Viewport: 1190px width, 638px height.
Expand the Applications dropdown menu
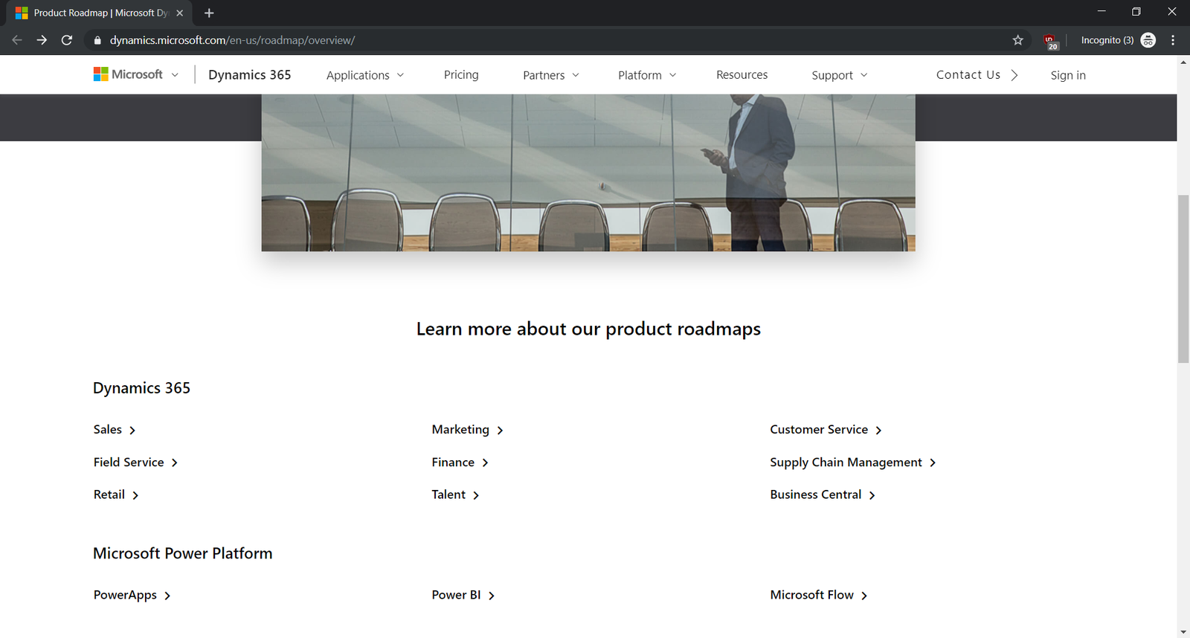tap(364, 75)
